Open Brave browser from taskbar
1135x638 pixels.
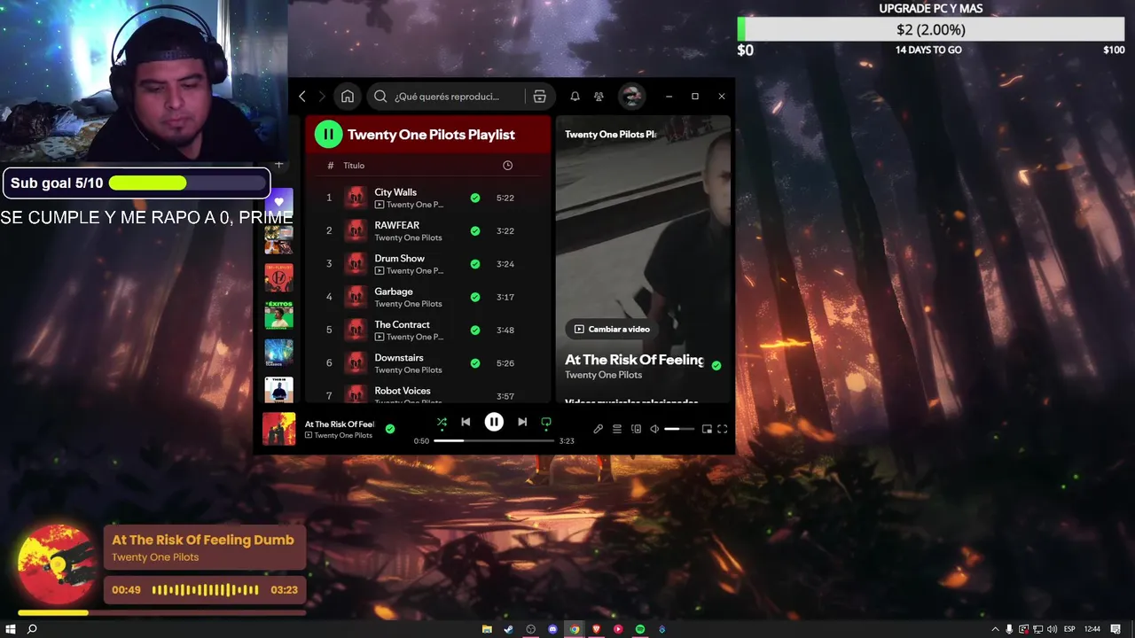597,629
